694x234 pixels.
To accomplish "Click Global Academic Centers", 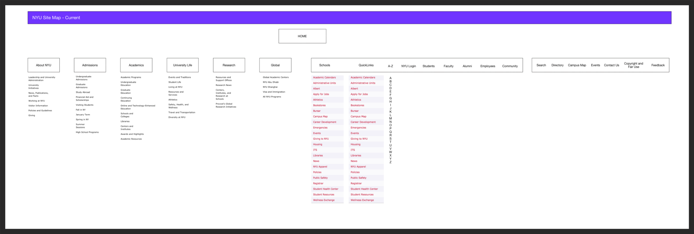I will click(x=276, y=77).
